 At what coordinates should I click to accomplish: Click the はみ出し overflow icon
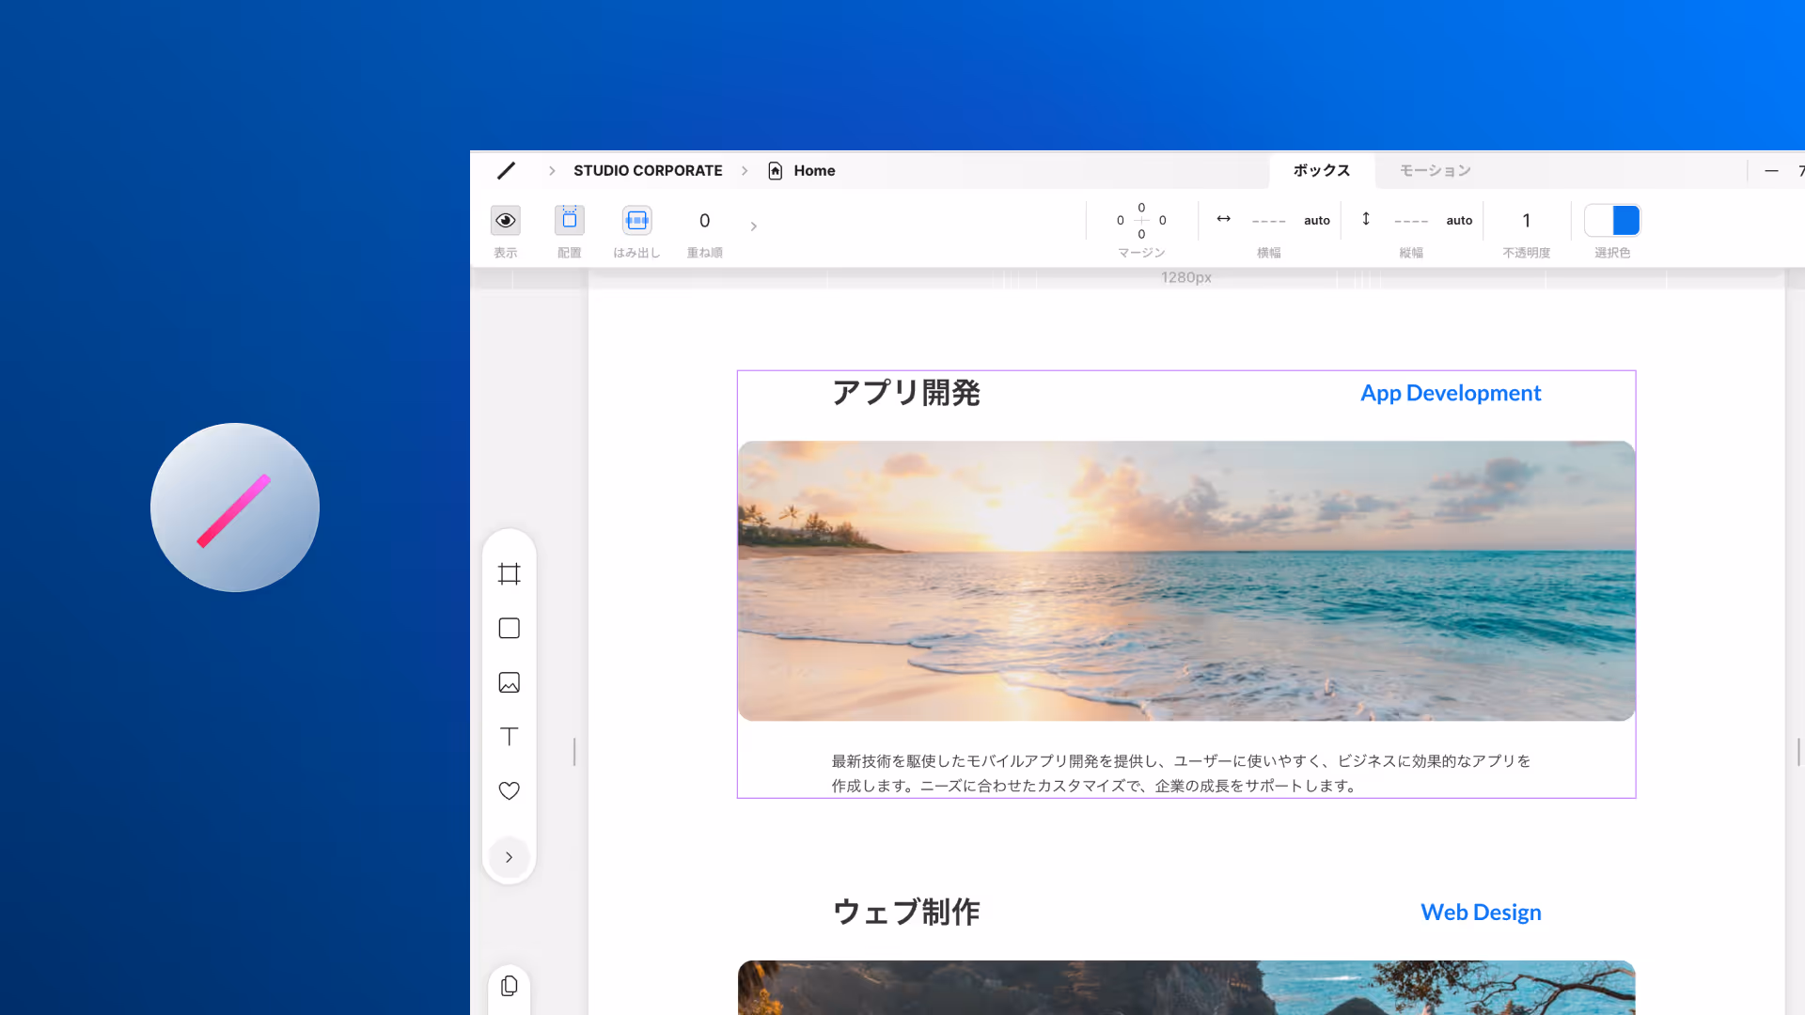click(x=636, y=220)
